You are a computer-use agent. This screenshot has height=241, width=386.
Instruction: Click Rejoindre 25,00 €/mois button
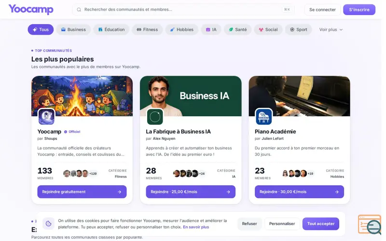pos(191,192)
